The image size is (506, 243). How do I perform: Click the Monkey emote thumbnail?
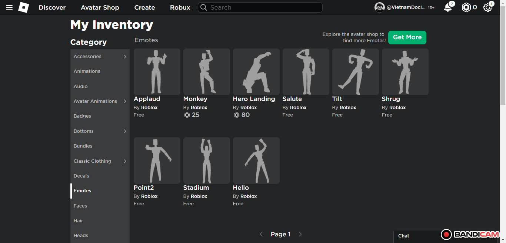(x=207, y=72)
